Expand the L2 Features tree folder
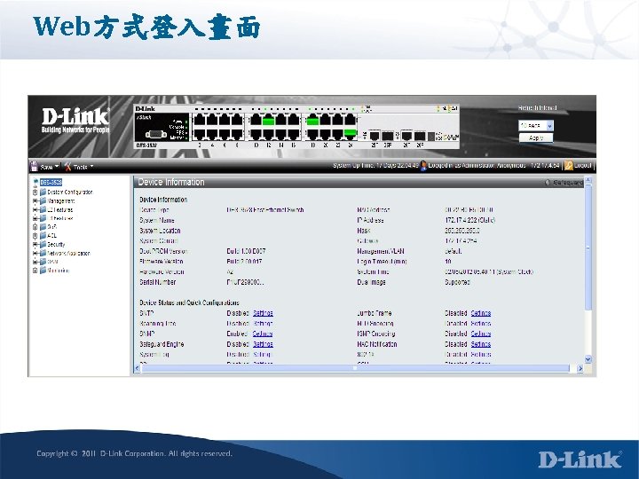 click(35, 209)
